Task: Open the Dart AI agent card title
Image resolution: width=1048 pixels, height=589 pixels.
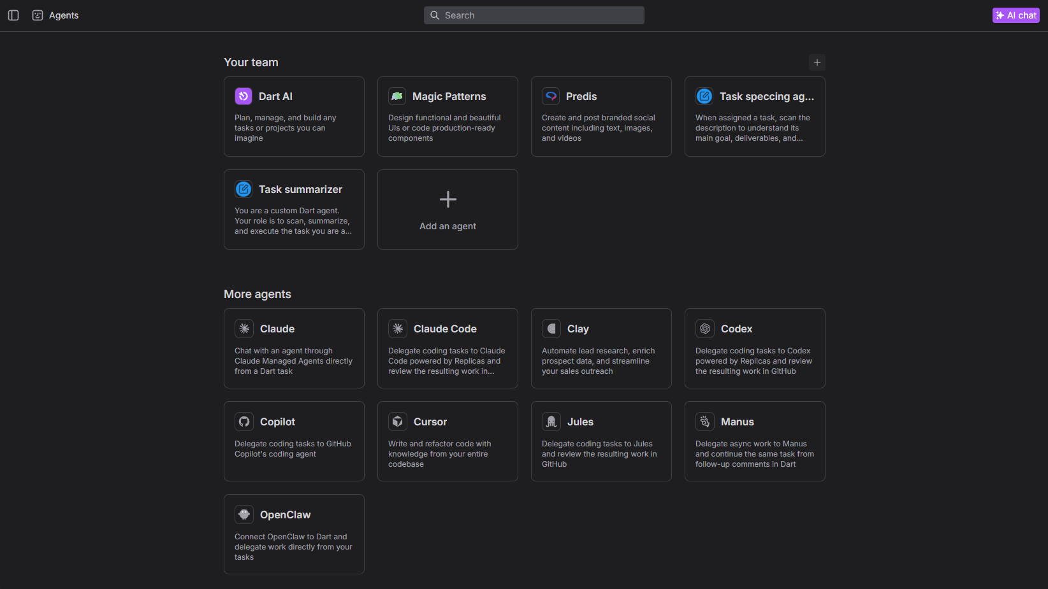Action: (275, 96)
